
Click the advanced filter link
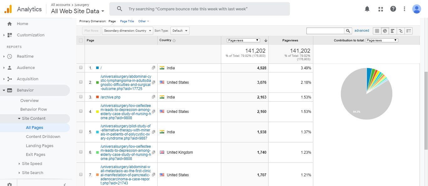pyautogui.click(x=362, y=31)
